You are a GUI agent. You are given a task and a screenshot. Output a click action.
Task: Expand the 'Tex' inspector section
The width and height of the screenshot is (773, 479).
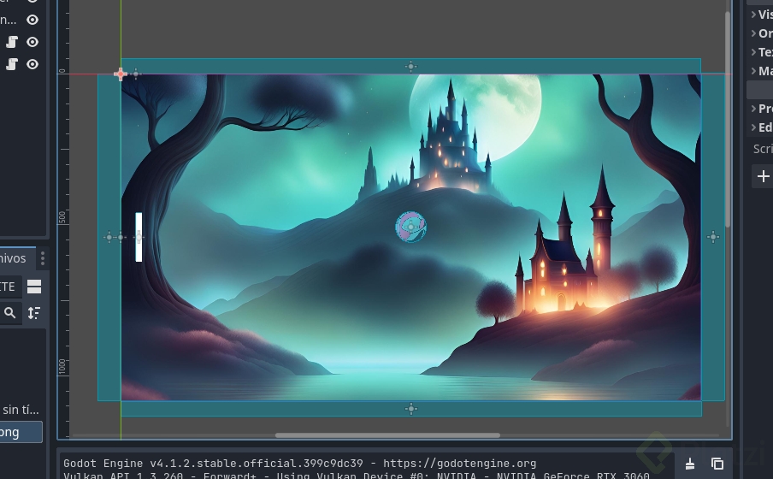[x=762, y=52]
